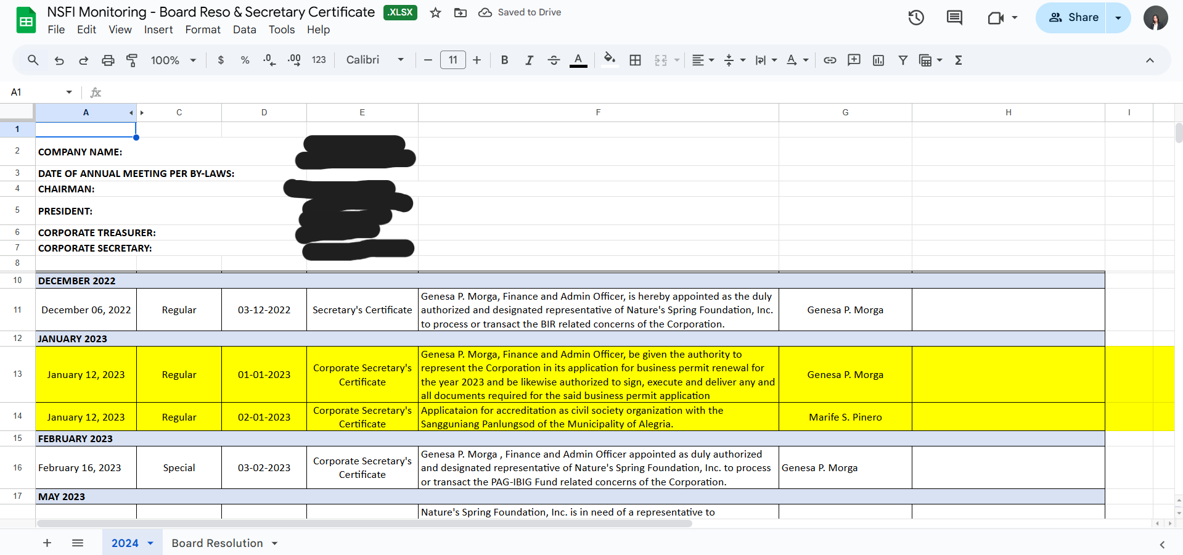
Task: Toggle italic formatting
Action: point(529,60)
